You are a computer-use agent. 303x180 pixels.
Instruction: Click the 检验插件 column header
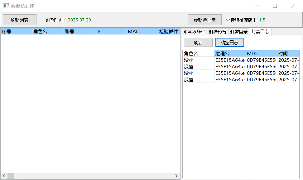click(x=169, y=31)
